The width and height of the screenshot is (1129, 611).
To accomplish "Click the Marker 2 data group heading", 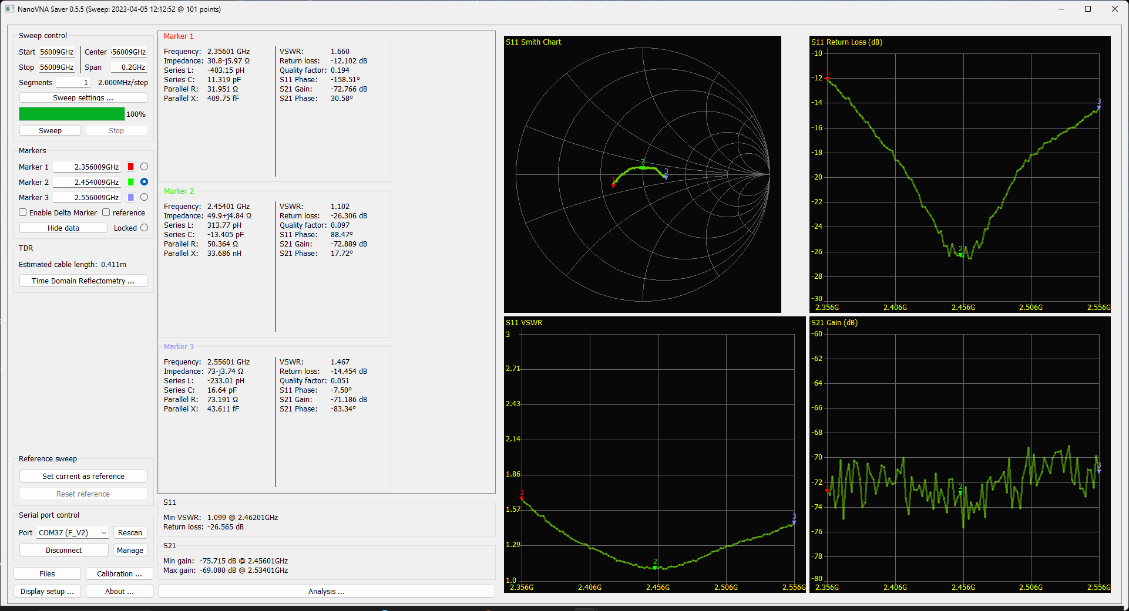I will click(179, 191).
